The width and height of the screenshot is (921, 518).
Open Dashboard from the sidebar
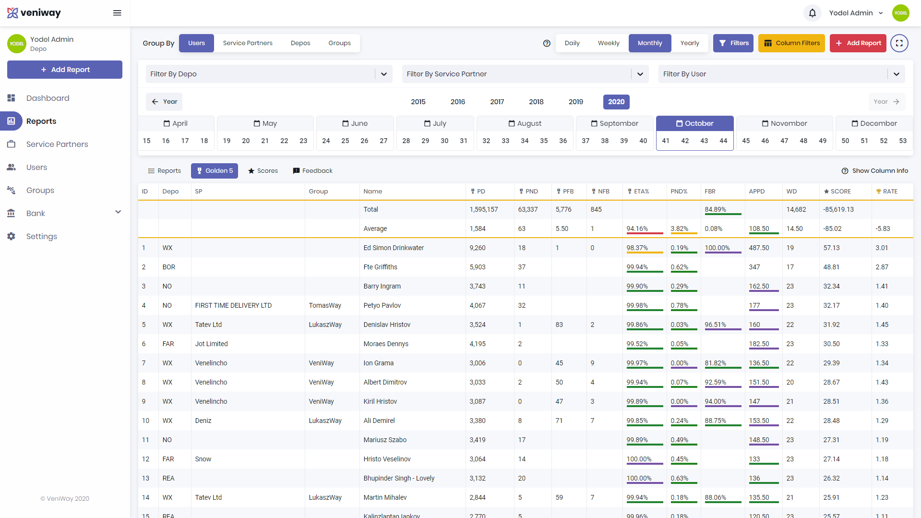(48, 98)
